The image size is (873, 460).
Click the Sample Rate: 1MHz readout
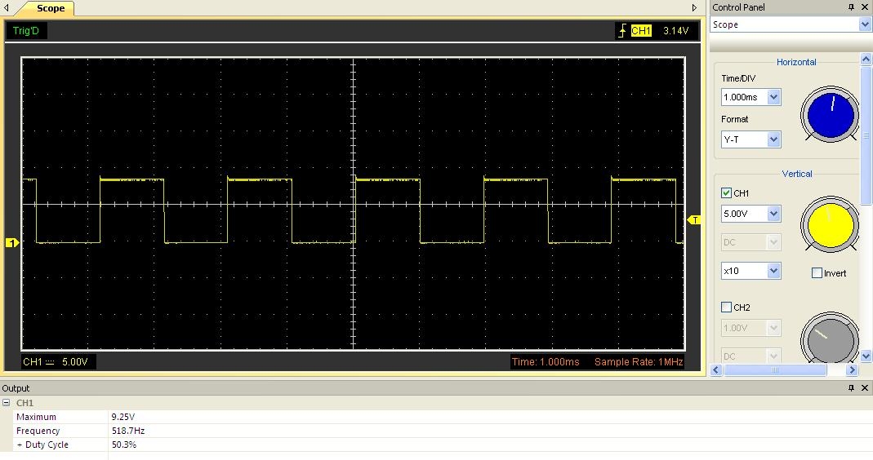(639, 361)
